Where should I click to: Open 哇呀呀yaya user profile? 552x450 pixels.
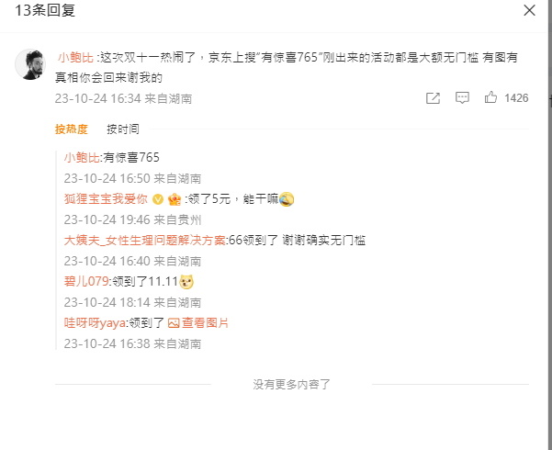[x=95, y=323]
